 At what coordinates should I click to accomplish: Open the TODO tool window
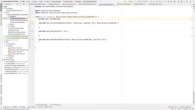pyautogui.click(x=14, y=107)
